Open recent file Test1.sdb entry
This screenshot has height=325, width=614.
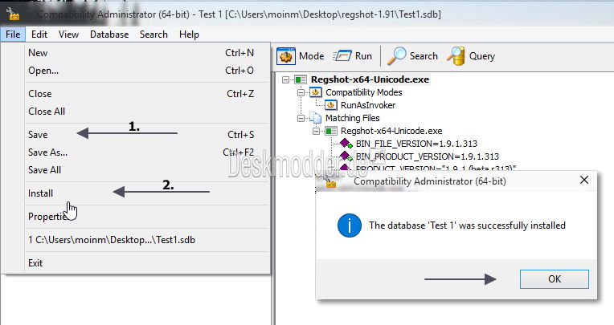pos(147,240)
